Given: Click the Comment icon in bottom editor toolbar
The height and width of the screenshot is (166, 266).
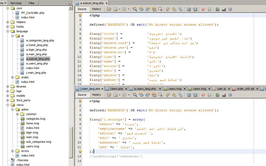Looking at the screenshot, I should pyautogui.click(x=217, y=95).
